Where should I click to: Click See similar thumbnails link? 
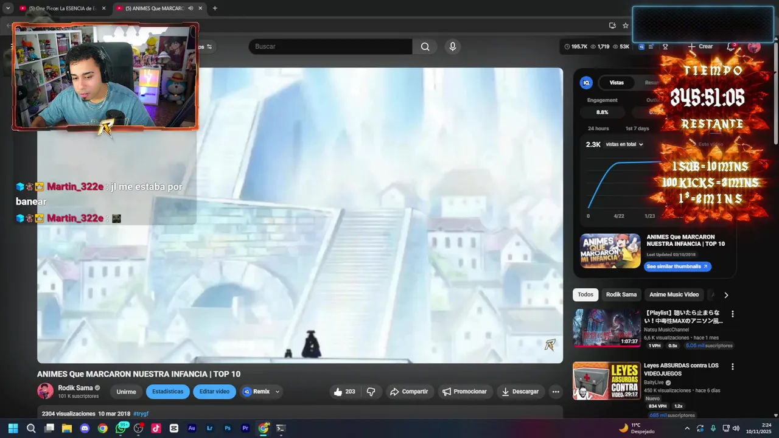pos(677,266)
